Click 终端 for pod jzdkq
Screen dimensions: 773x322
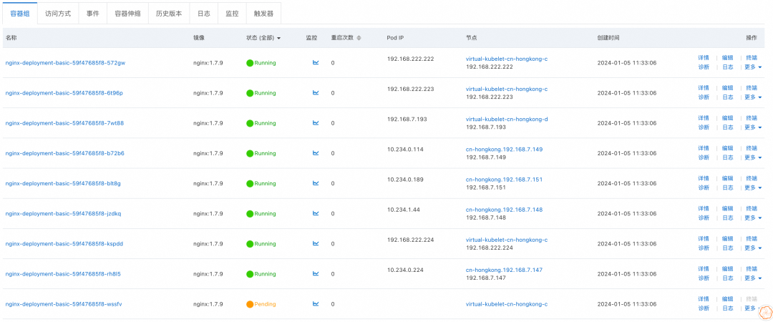(x=752, y=208)
